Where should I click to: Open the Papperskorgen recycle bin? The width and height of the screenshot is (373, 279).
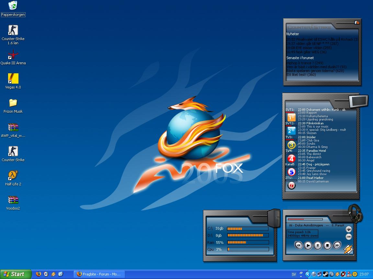coord(13,9)
